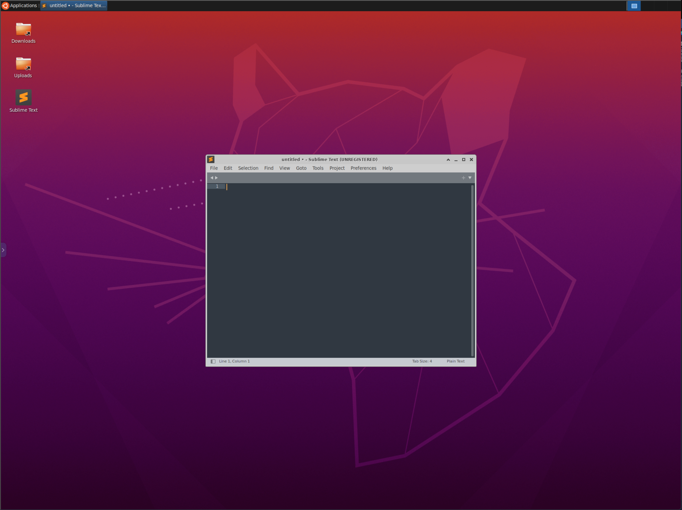Expand the open tabs dropdown arrow
The width and height of the screenshot is (682, 510).
point(470,178)
